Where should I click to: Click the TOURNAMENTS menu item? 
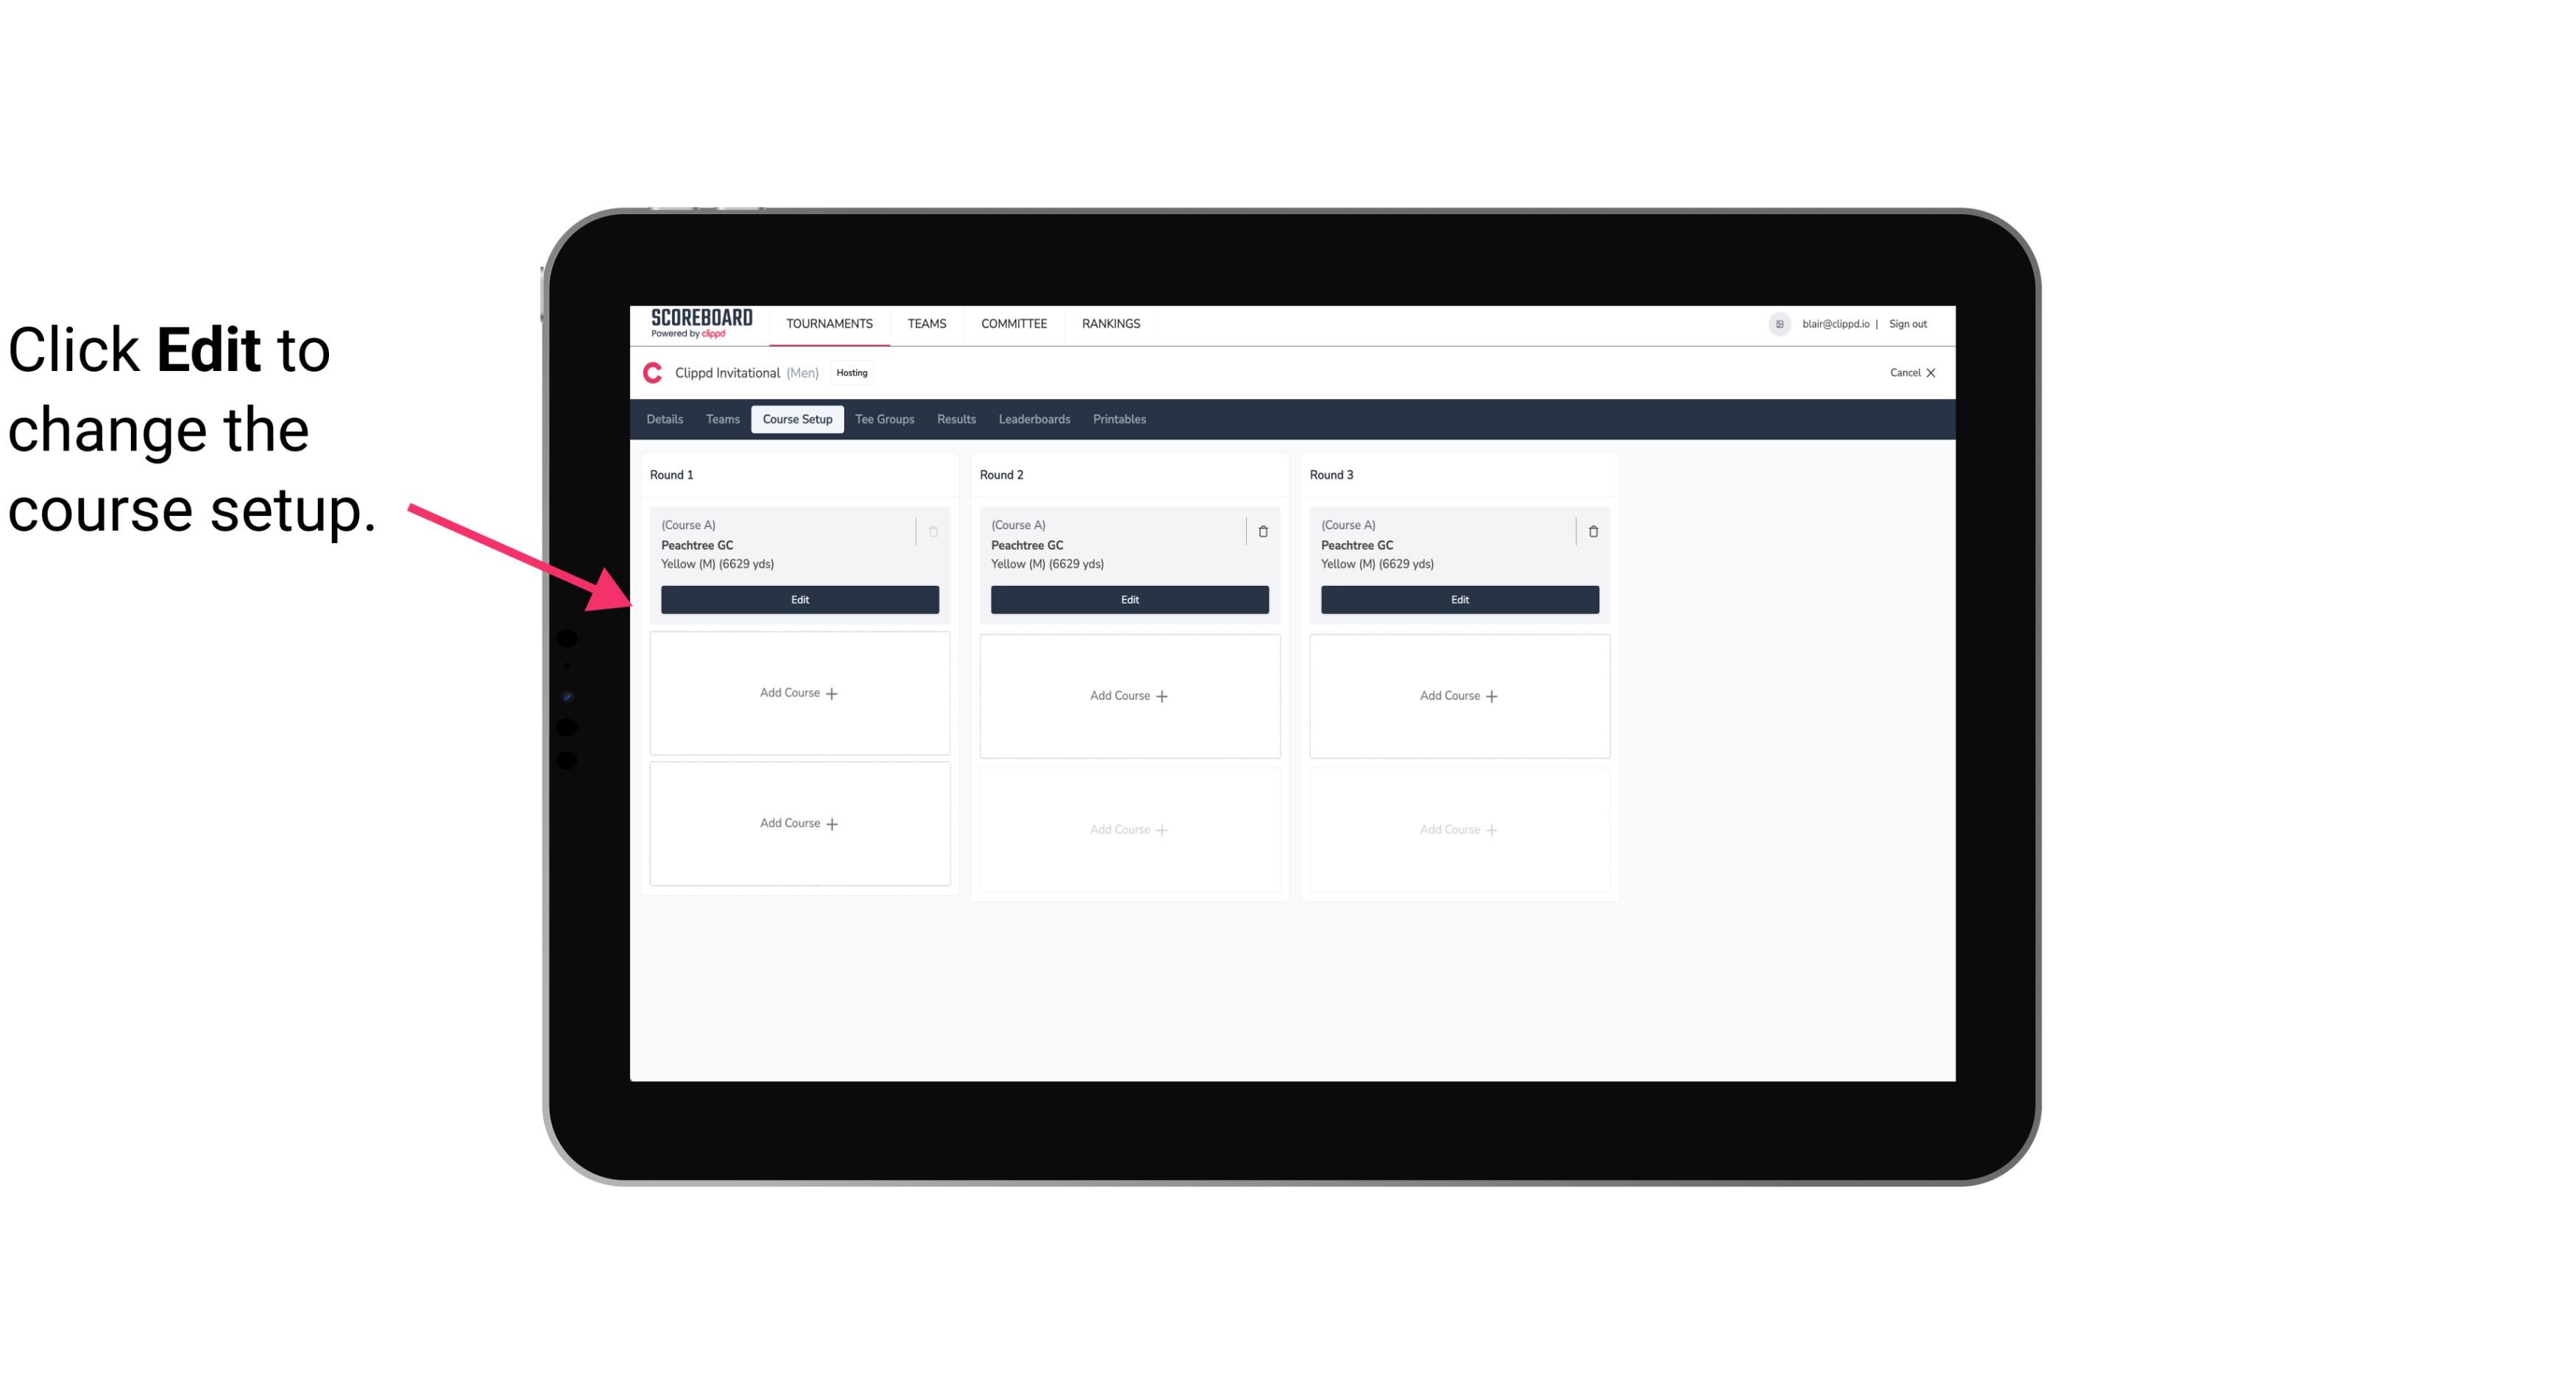coord(831,322)
